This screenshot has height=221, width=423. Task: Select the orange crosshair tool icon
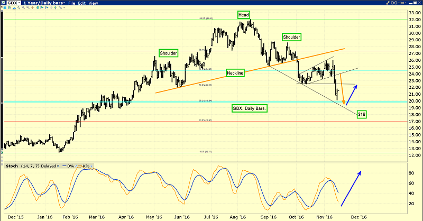coord(33,7)
